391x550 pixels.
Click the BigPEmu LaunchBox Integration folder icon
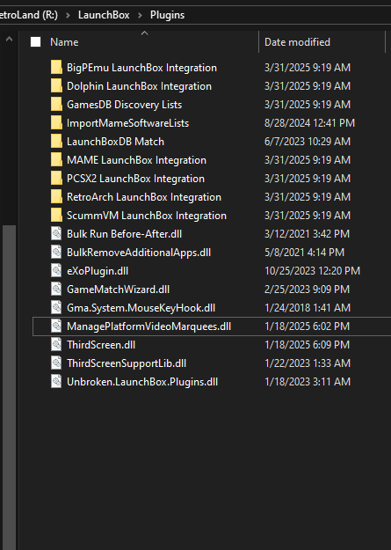[56, 68]
